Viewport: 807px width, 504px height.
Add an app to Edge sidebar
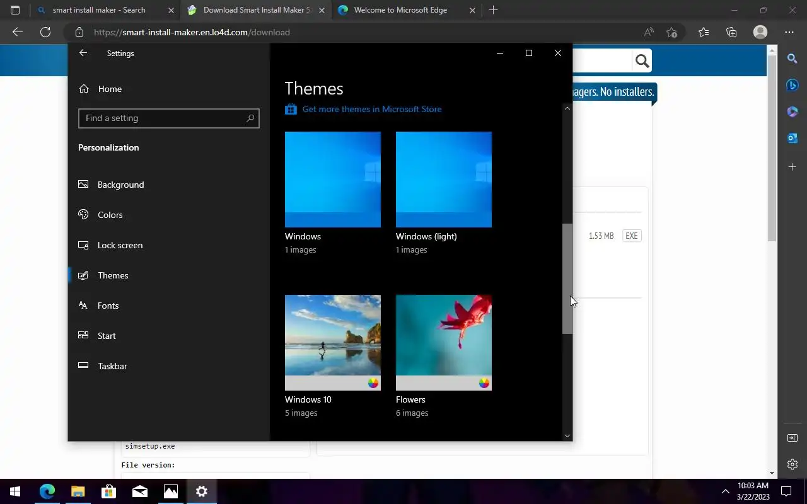pos(792,166)
